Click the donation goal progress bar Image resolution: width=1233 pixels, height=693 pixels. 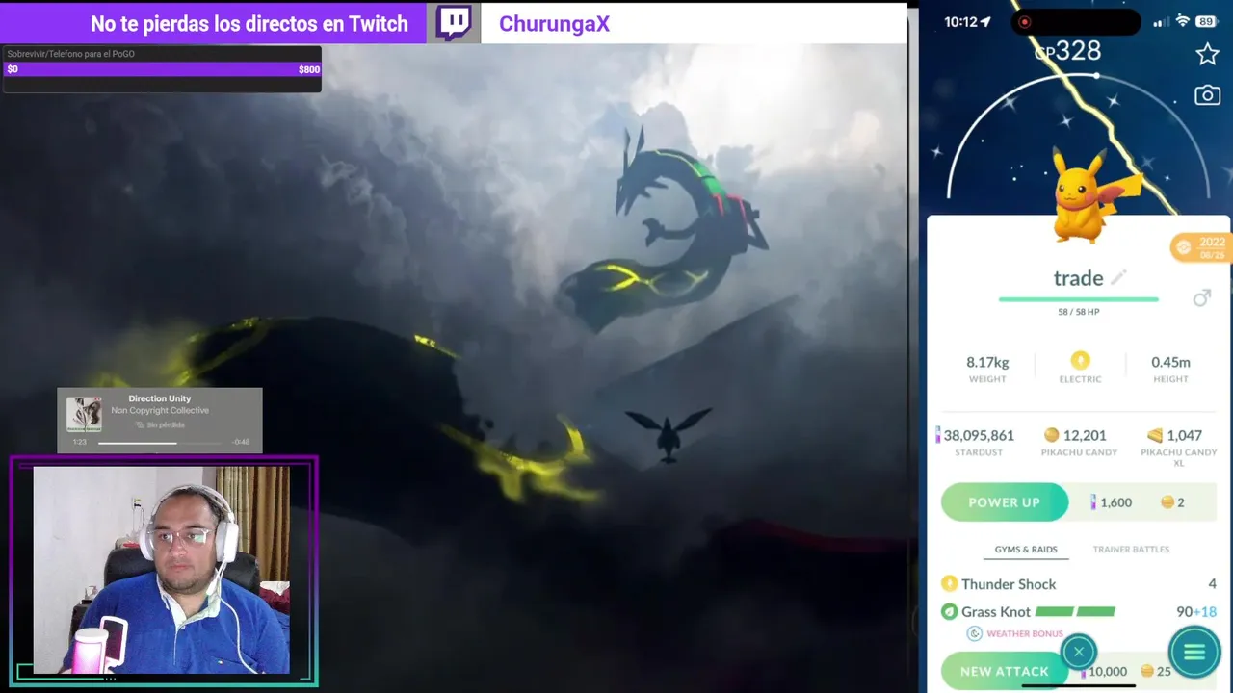[162, 69]
